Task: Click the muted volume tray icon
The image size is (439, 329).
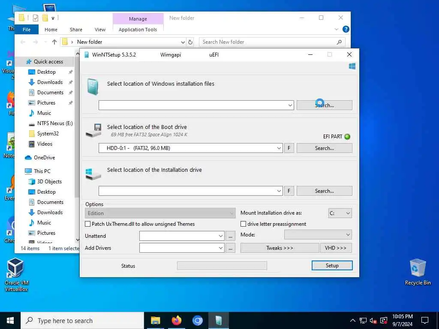Action: [373, 320]
